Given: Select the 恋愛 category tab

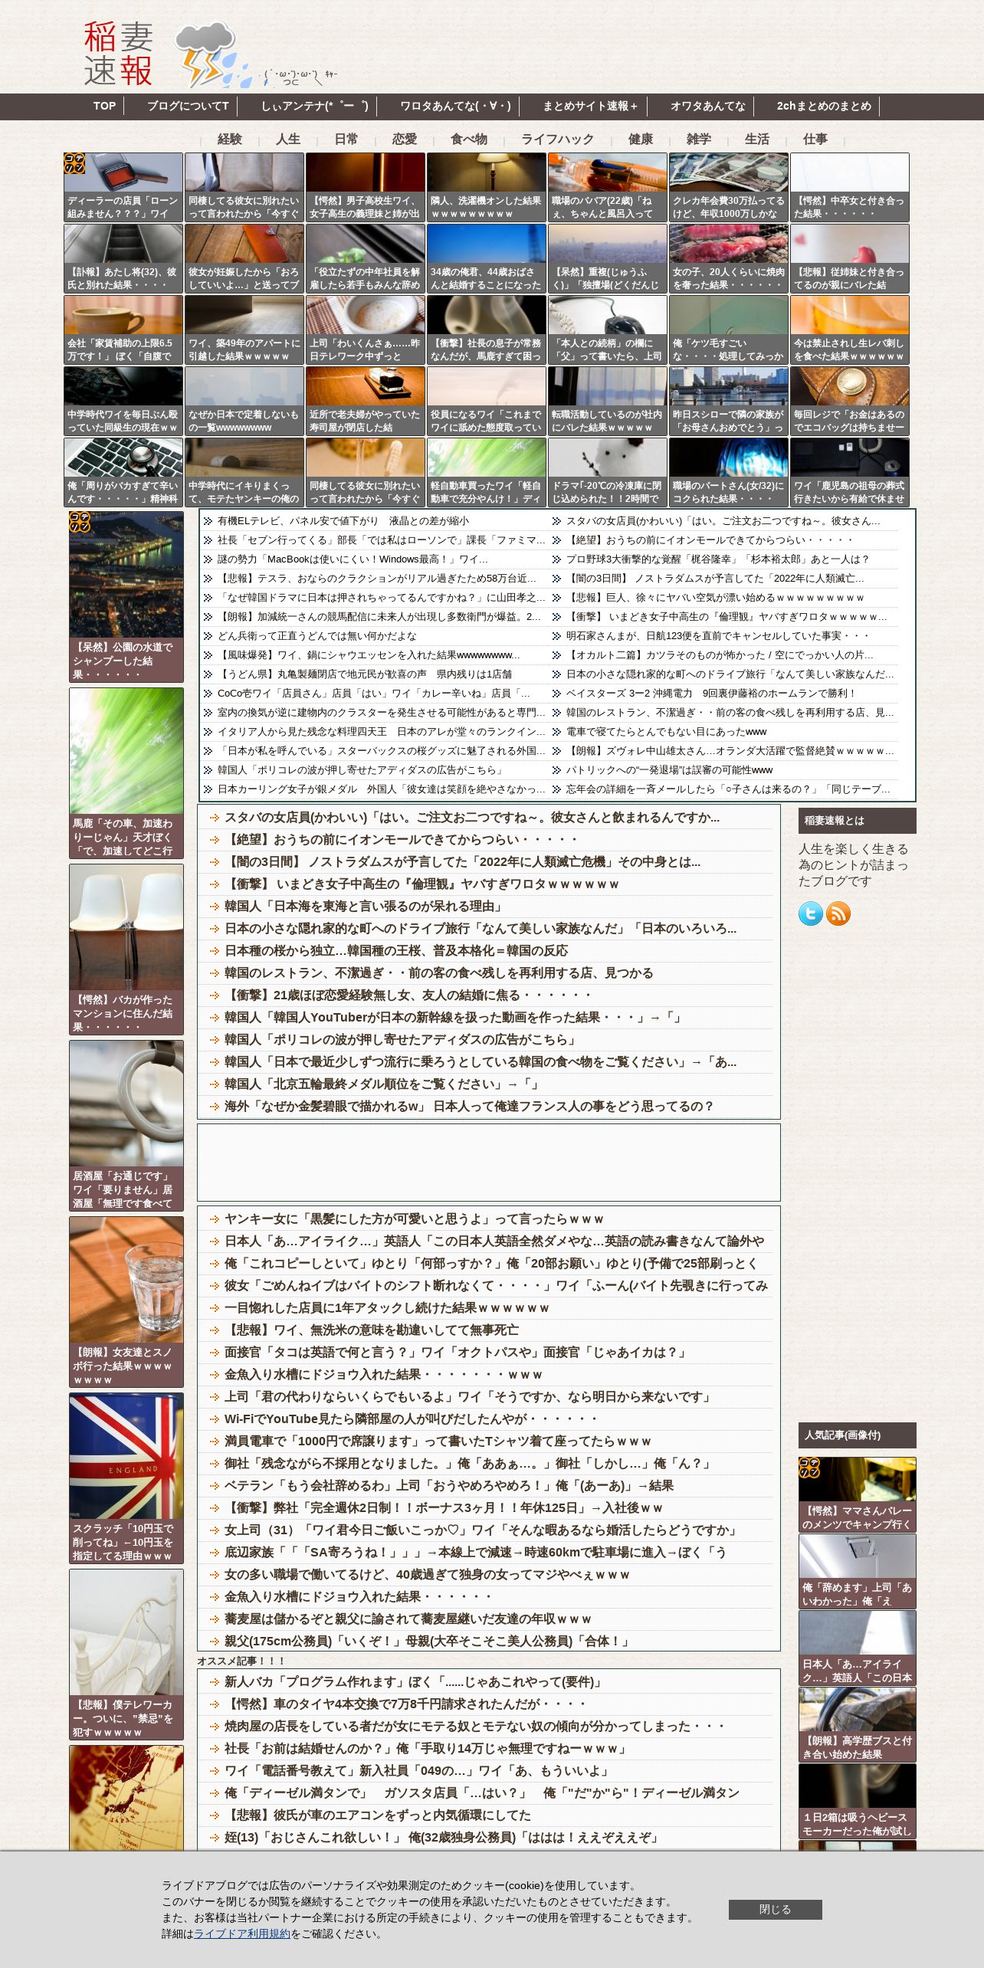Looking at the screenshot, I should pos(405,139).
